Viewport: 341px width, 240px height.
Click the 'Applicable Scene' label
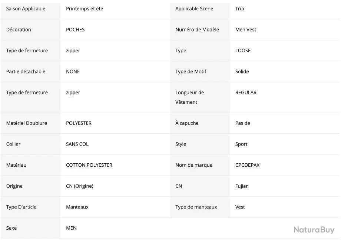[x=194, y=9]
